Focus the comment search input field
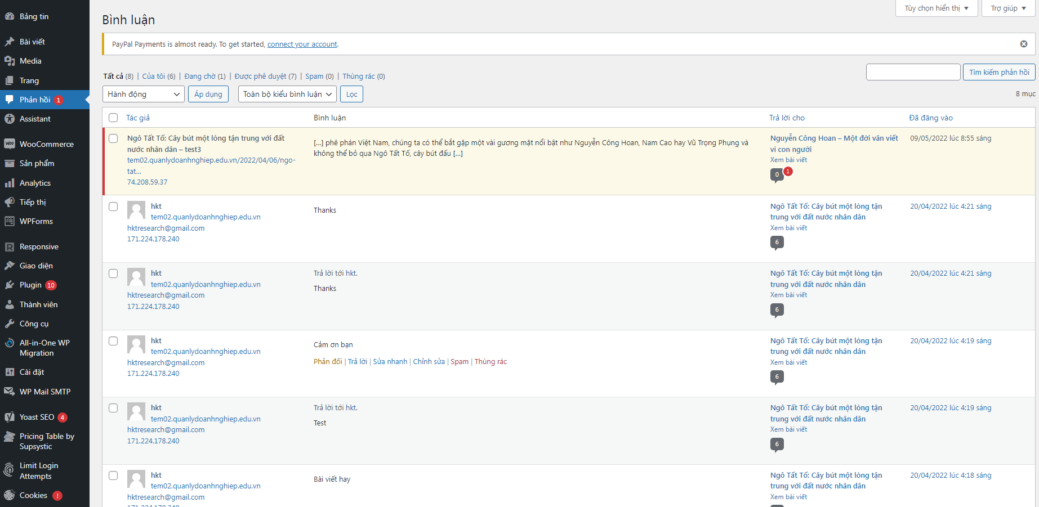The height and width of the screenshot is (507, 1039). click(x=913, y=72)
